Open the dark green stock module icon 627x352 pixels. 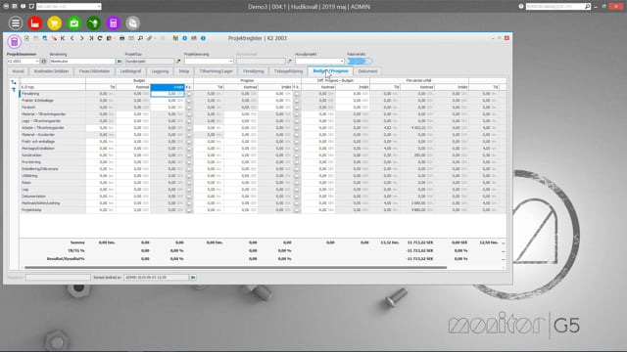[x=94, y=23]
